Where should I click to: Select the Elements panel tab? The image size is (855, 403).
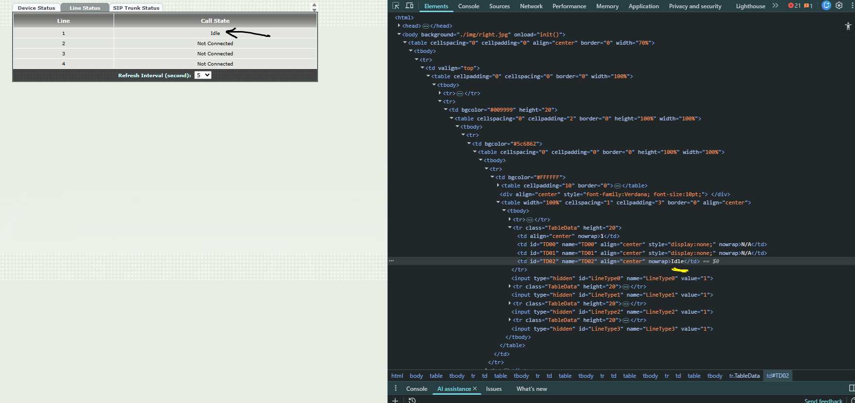(436, 6)
